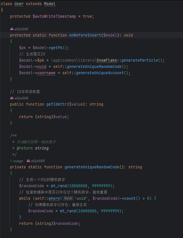This screenshot has width=183, height=238.
Task: Click author icon beside '1 usage' hint
Action: click(28, 161)
